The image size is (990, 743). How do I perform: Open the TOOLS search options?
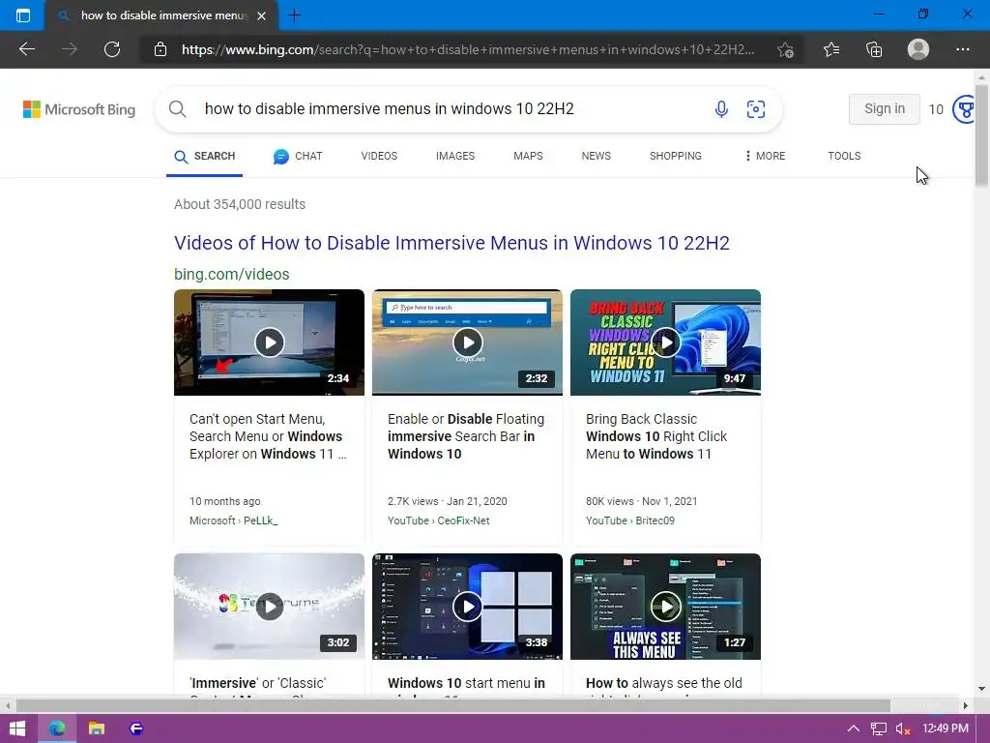pyautogui.click(x=844, y=156)
